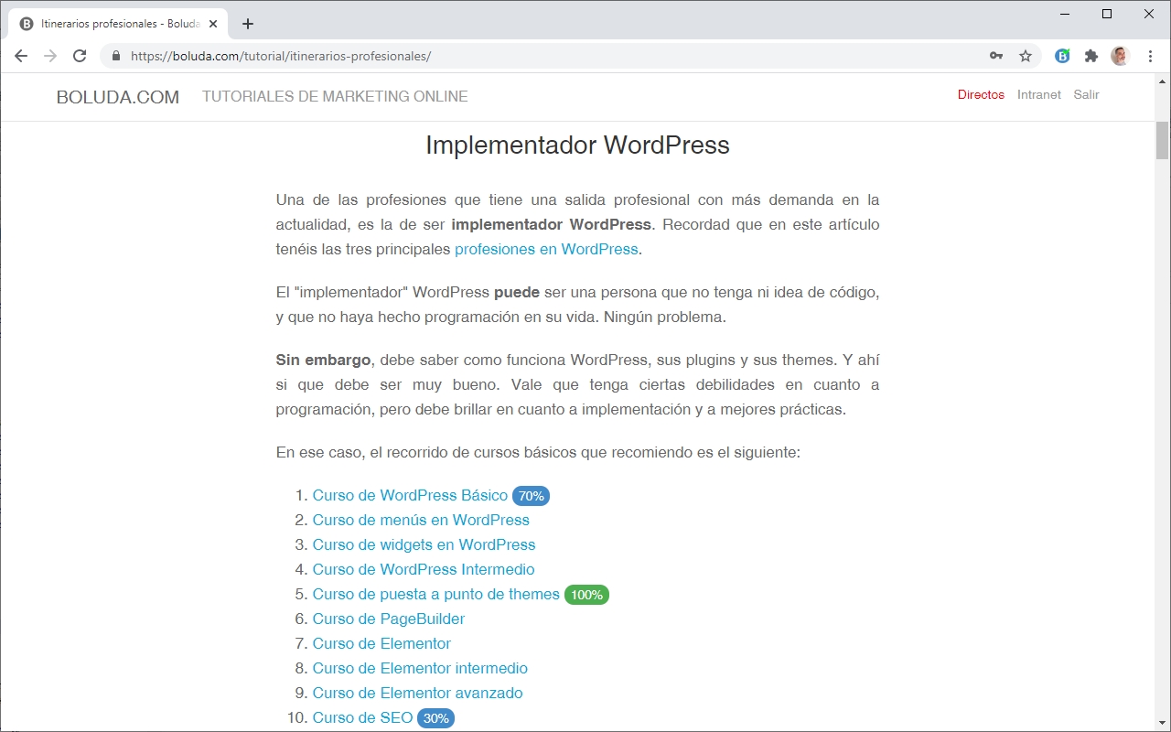Minimize the Chrome window

click(1065, 14)
